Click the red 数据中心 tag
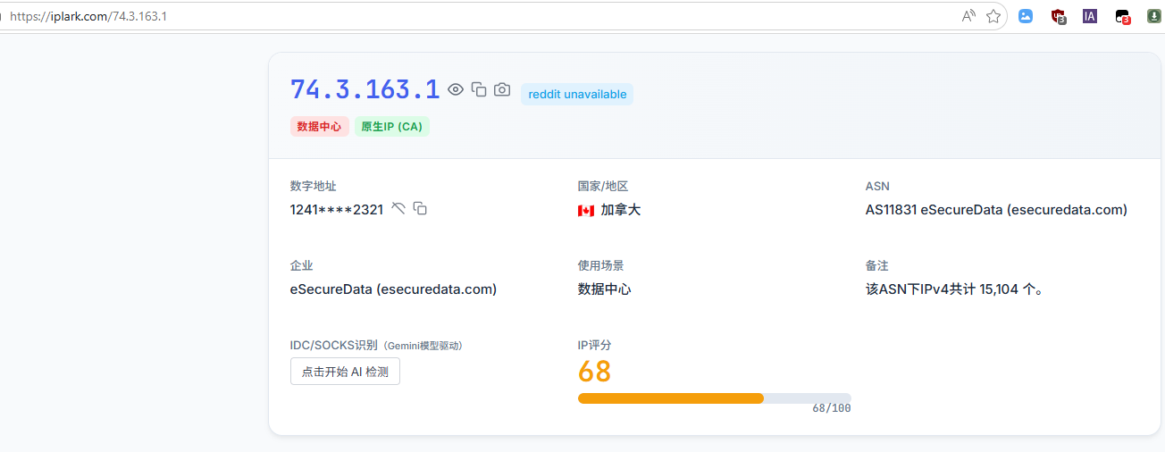 tap(319, 127)
